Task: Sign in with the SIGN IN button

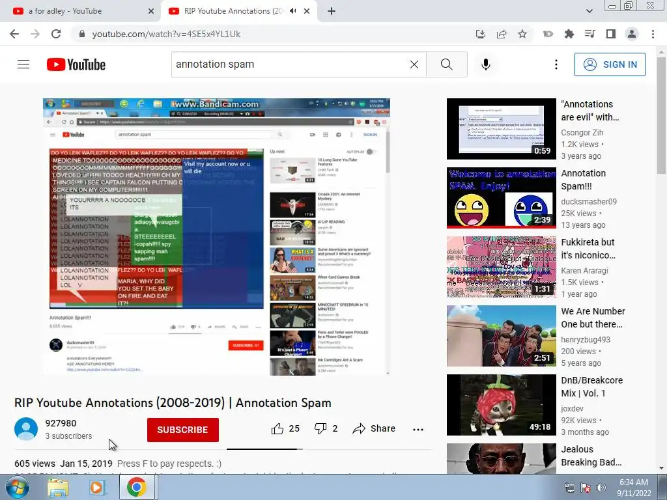Action: click(x=610, y=64)
